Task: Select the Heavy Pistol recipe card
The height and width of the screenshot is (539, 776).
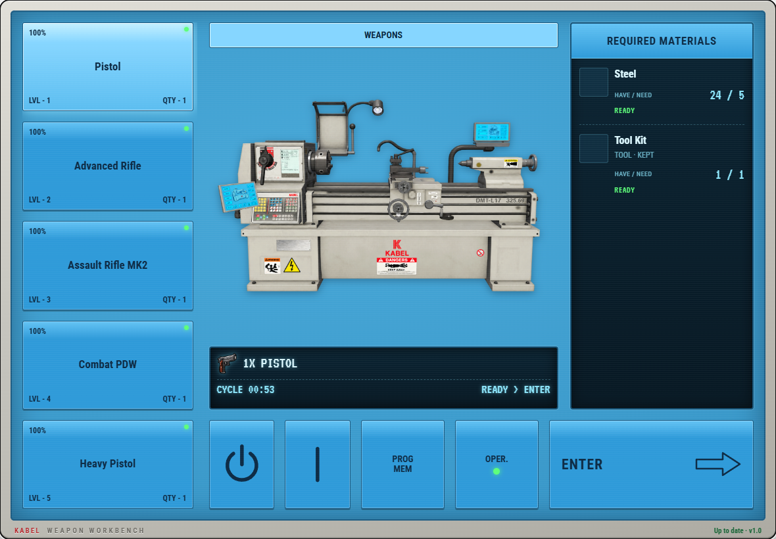Action: coord(107,464)
